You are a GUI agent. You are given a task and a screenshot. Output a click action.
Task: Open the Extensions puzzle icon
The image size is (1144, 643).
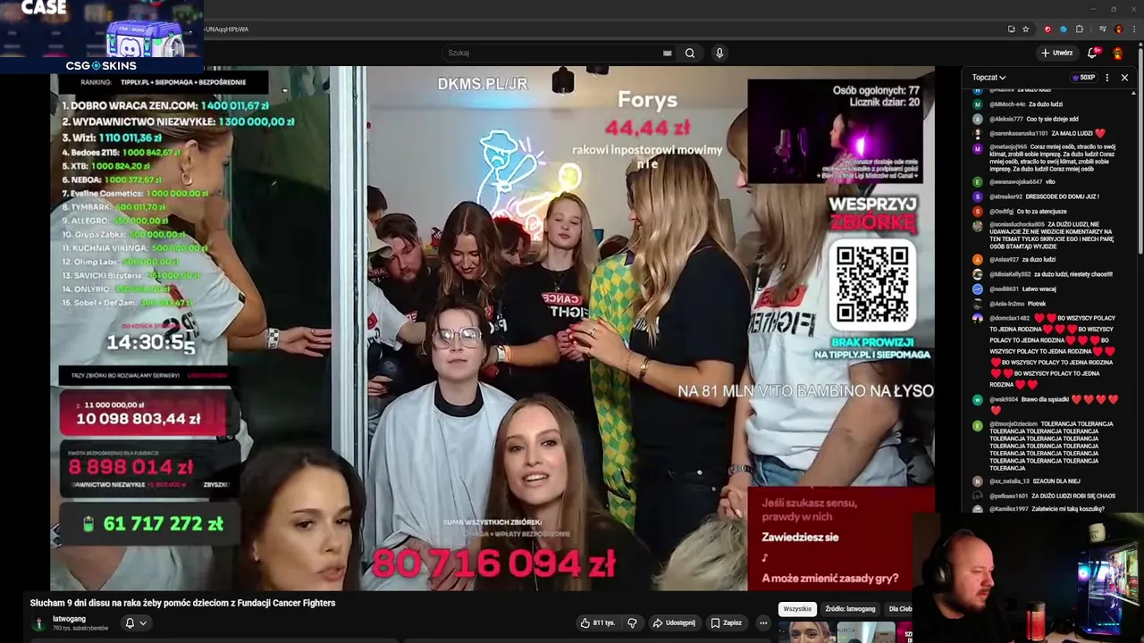1080,29
